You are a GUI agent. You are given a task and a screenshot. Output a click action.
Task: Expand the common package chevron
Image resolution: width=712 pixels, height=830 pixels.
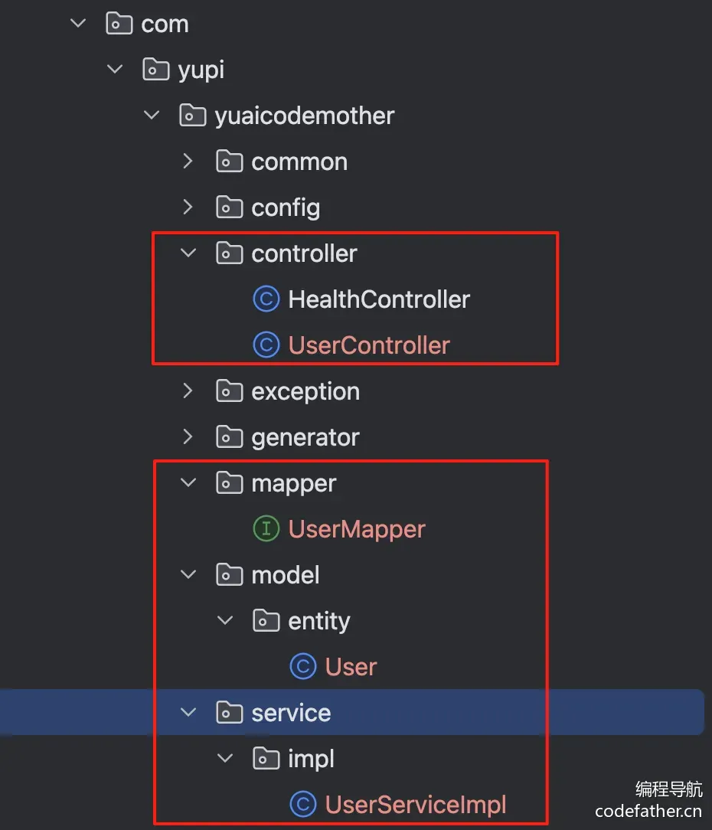pyautogui.click(x=188, y=161)
